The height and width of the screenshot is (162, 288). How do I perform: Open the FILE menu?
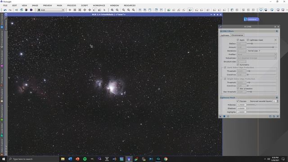[5, 5]
